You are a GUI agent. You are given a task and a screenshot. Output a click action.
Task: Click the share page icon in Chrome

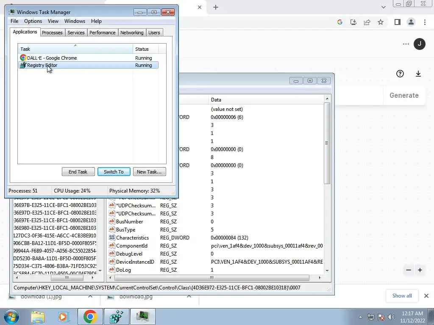(x=367, y=22)
